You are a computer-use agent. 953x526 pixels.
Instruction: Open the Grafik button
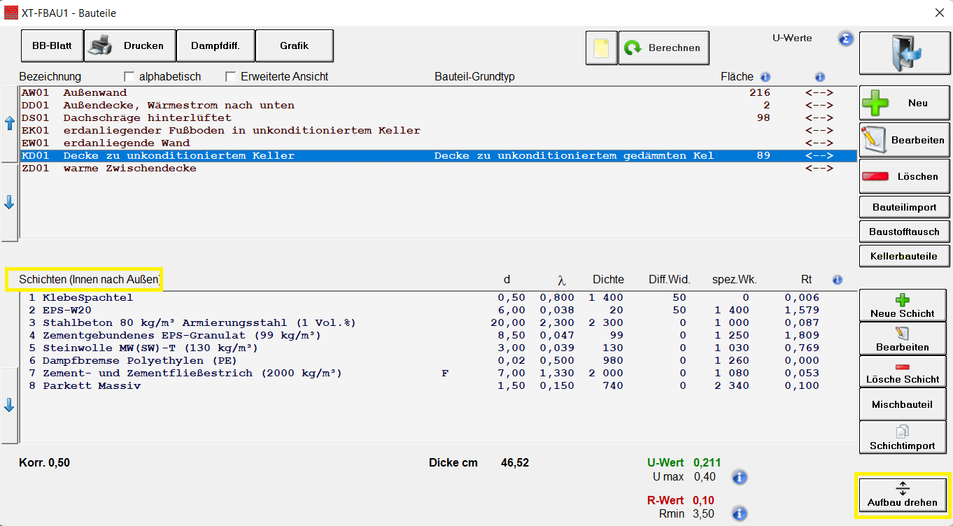point(294,46)
